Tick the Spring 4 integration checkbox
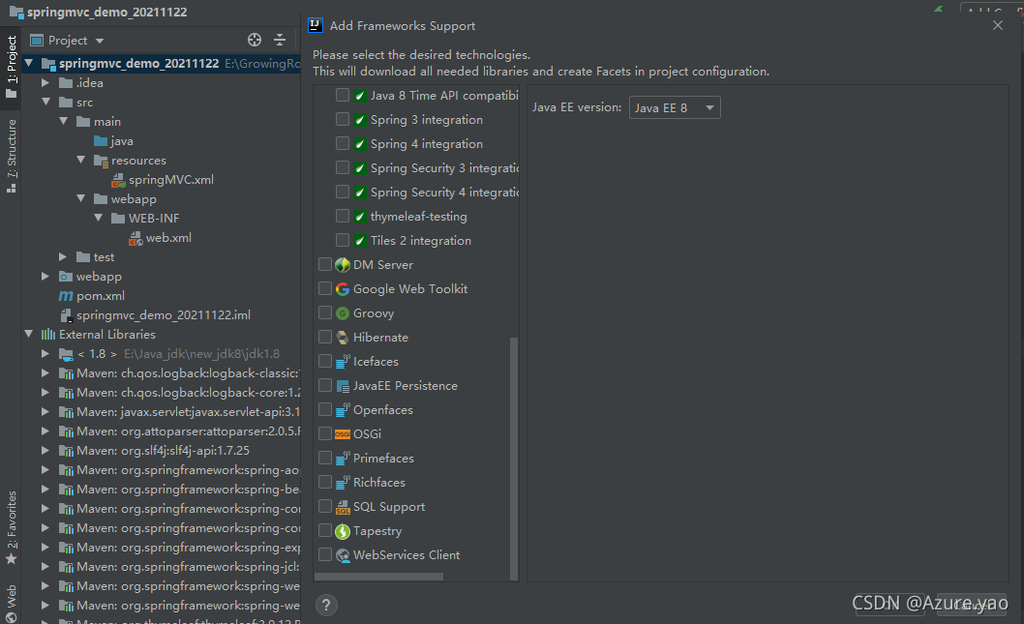Viewport: 1024px width, 624px height. [x=343, y=143]
